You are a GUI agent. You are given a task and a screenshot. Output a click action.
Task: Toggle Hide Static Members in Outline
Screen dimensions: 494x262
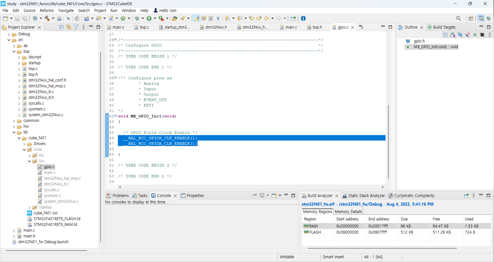pyautogui.click(x=468, y=35)
